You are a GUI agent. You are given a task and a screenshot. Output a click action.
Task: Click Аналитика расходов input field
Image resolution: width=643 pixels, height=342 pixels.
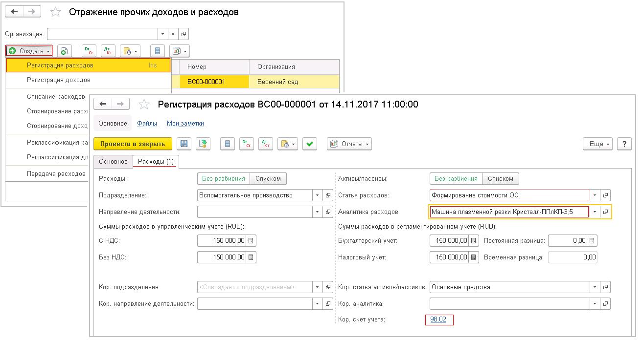click(x=509, y=212)
